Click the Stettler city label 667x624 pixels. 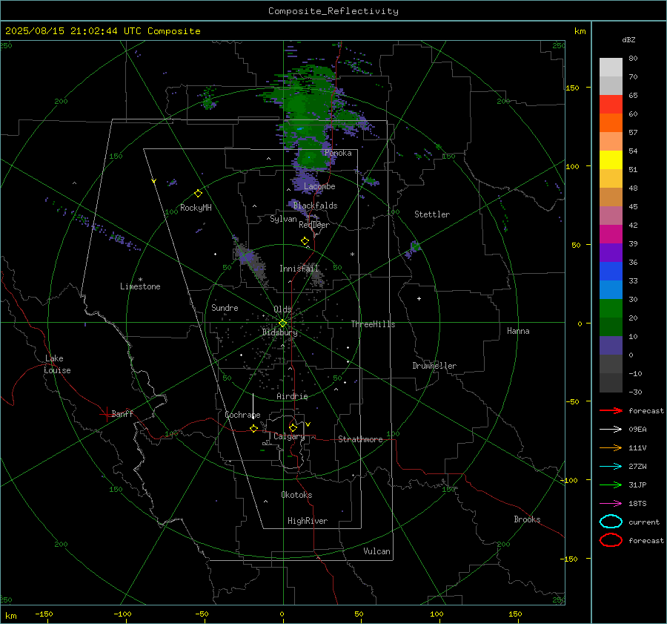pos(432,214)
